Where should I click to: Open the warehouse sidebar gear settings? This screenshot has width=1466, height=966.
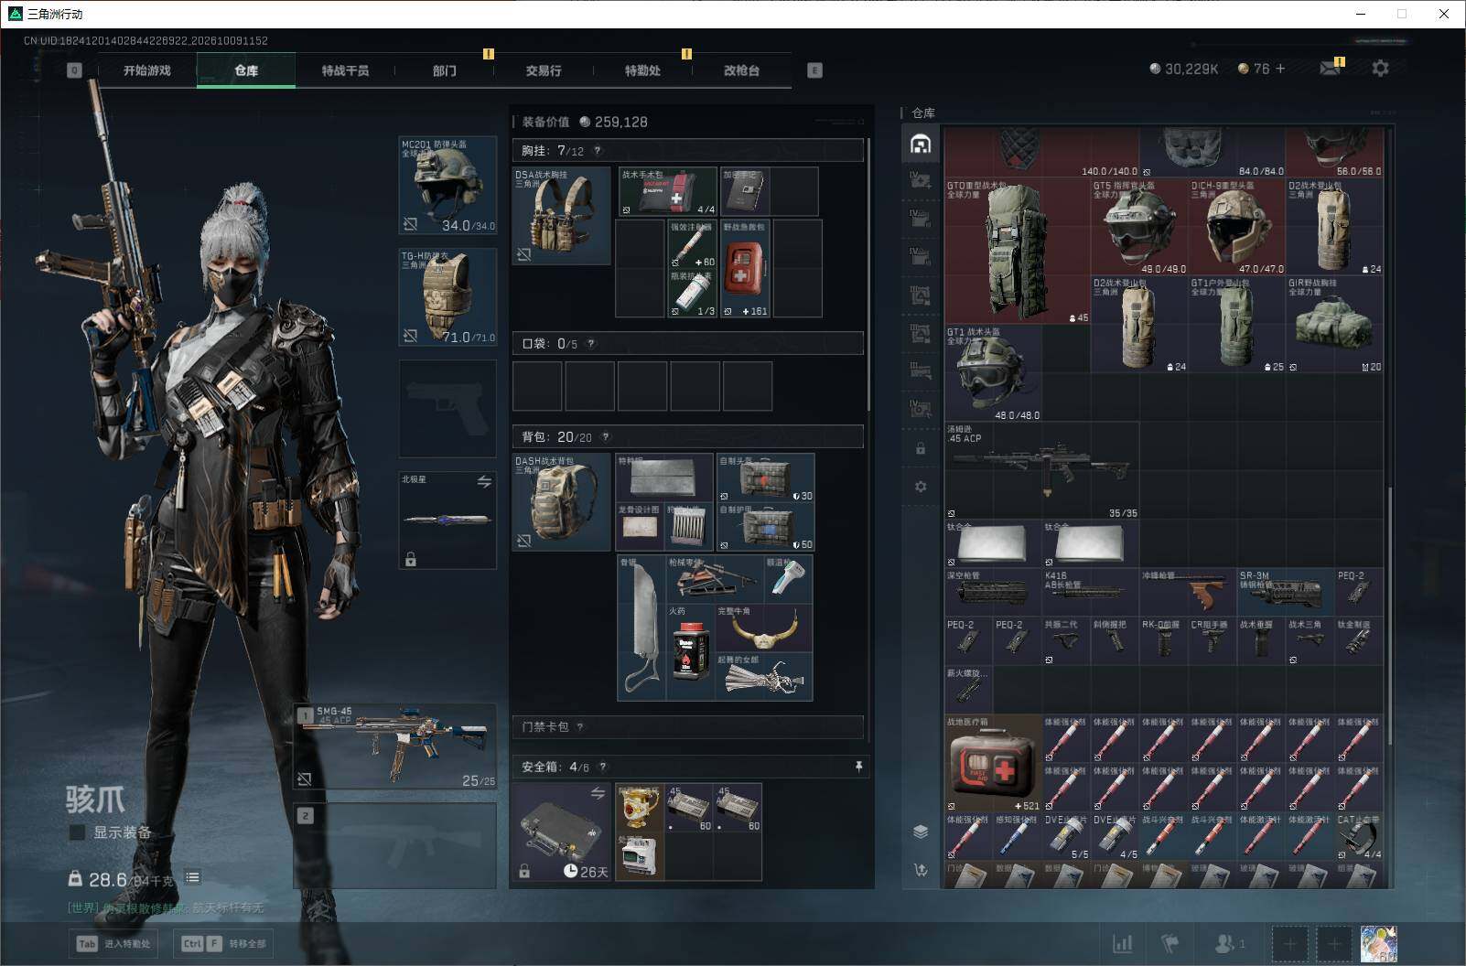921,487
